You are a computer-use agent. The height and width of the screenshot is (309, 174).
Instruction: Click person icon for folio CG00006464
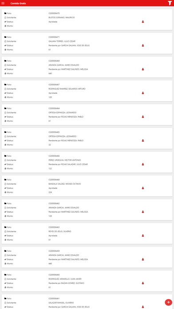pos(143,117)
